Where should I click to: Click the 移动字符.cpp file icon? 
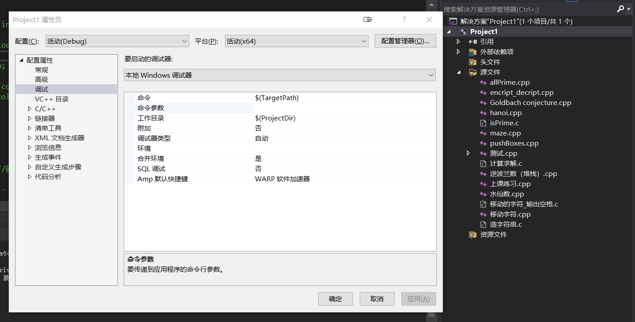(483, 214)
